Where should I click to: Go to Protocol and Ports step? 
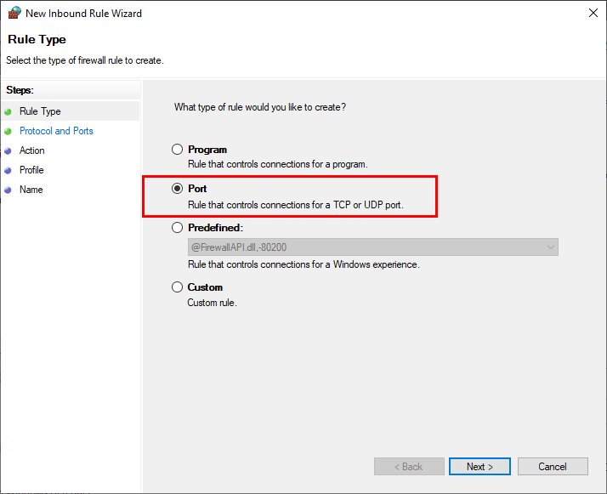[x=56, y=131]
